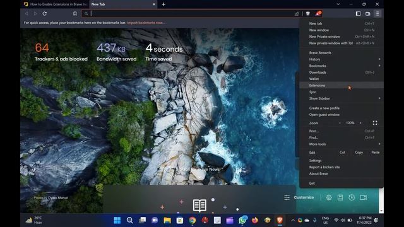Click Report a broken site

pyautogui.click(x=342, y=167)
